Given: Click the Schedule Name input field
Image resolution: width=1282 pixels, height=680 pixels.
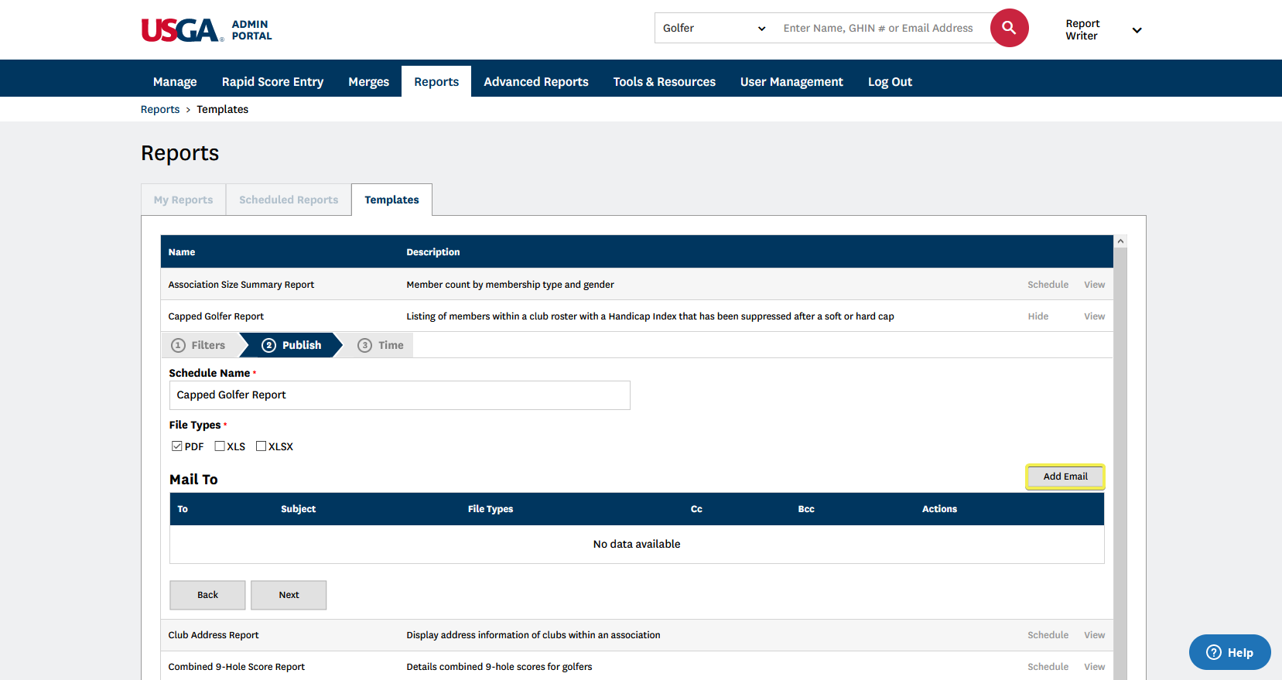Looking at the screenshot, I should click(x=399, y=395).
